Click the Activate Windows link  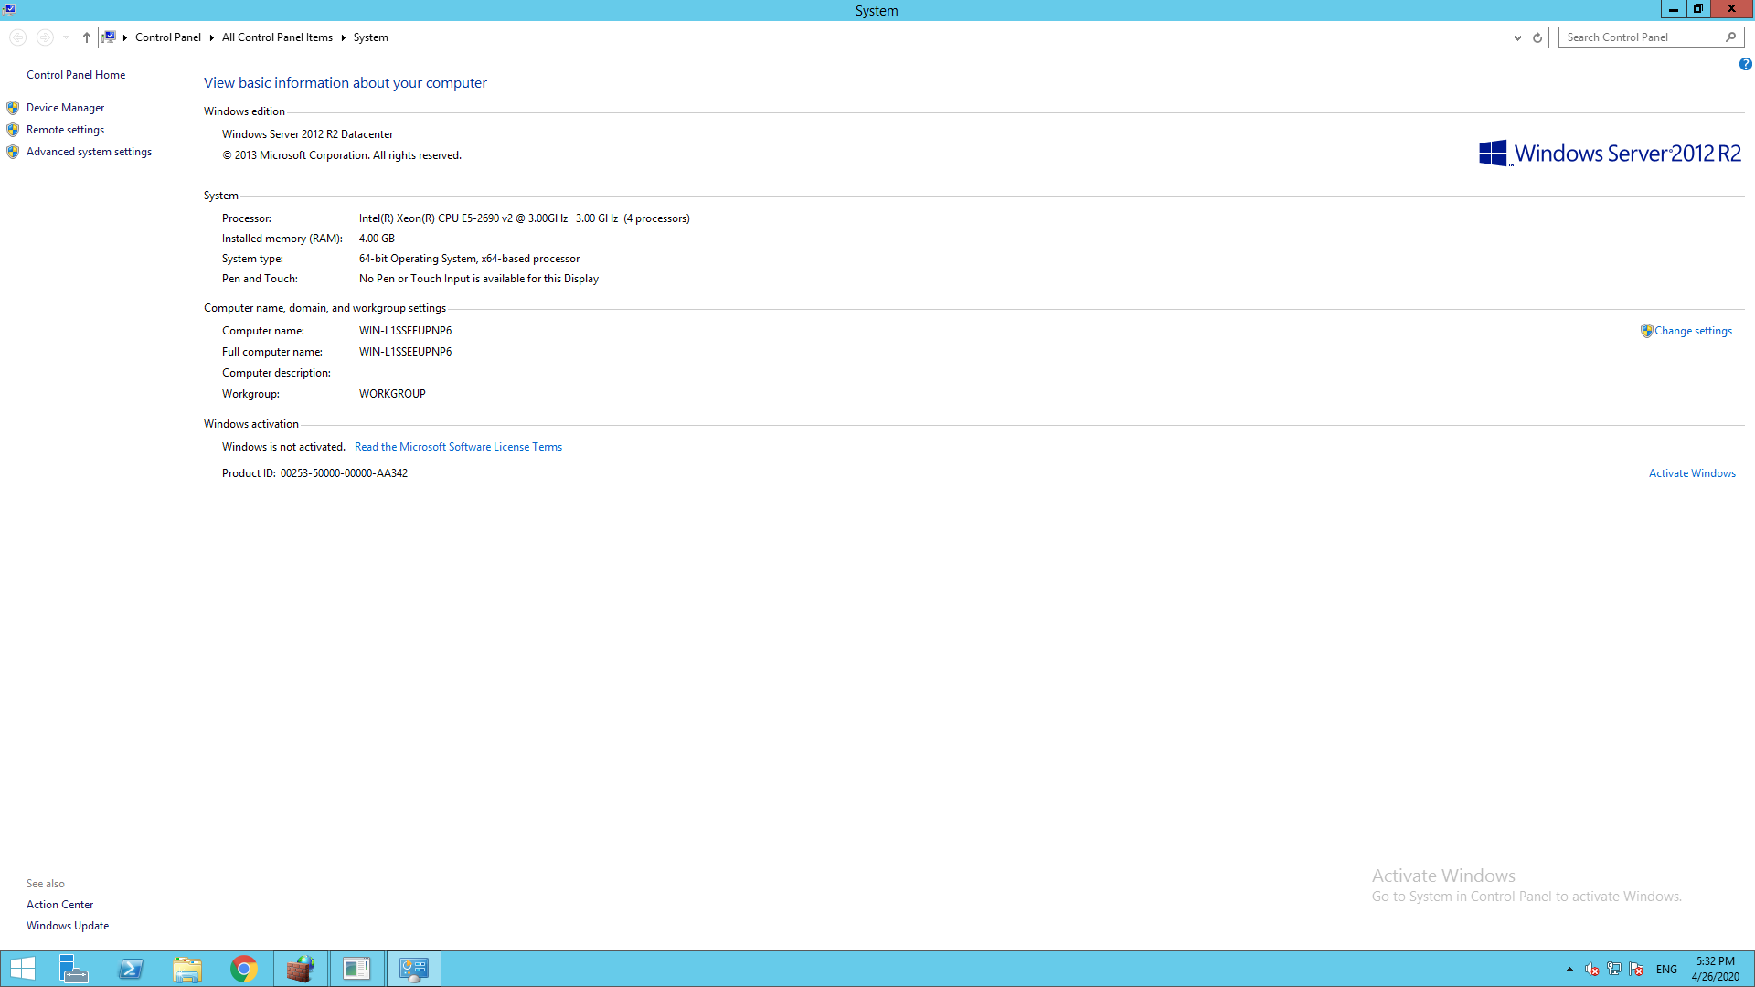pyautogui.click(x=1691, y=473)
